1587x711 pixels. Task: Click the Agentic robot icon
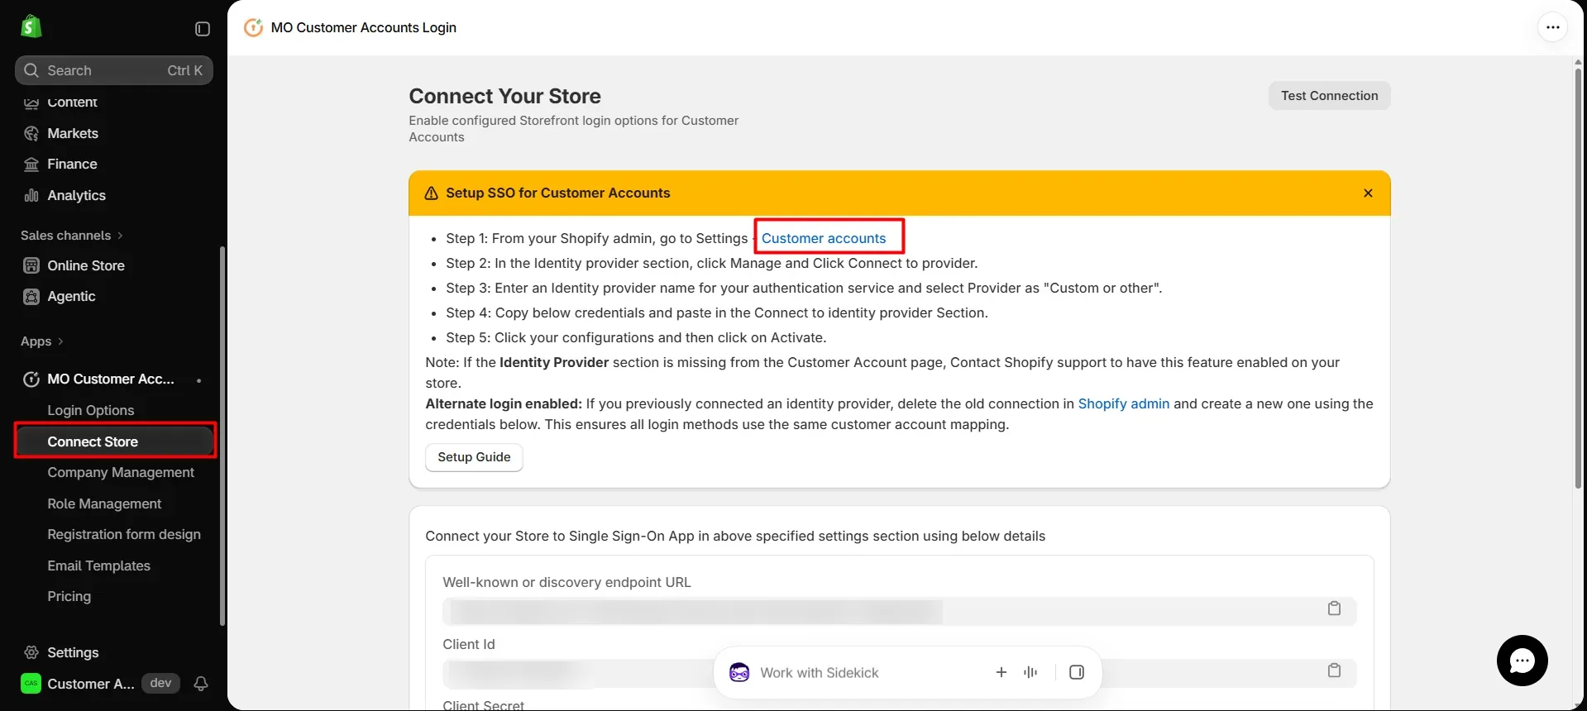(31, 296)
